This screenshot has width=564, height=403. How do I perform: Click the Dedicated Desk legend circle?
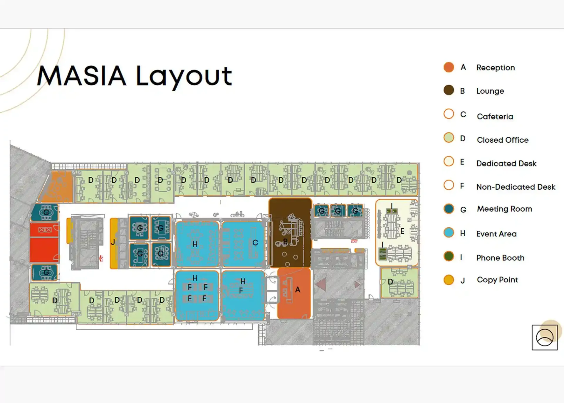pyautogui.click(x=449, y=161)
